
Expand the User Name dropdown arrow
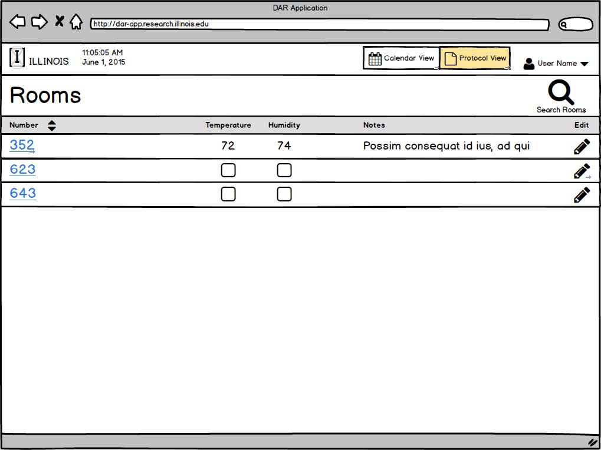(584, 64)
